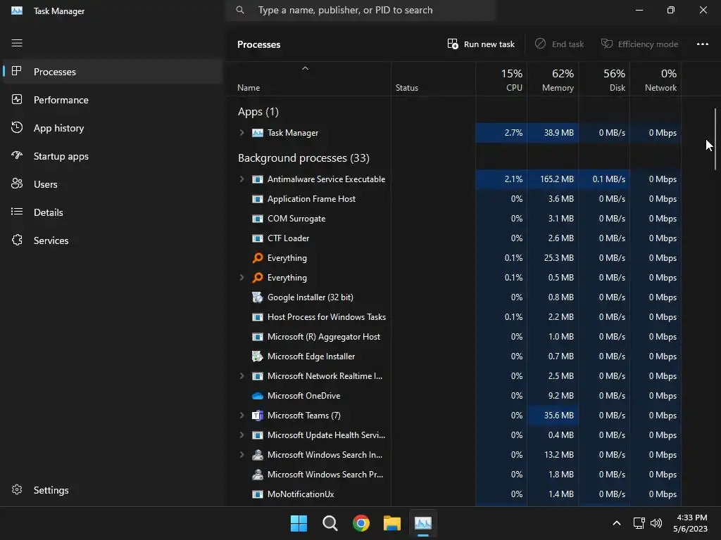
Task: Click the process search input field
Action: (x=360, y=10)
